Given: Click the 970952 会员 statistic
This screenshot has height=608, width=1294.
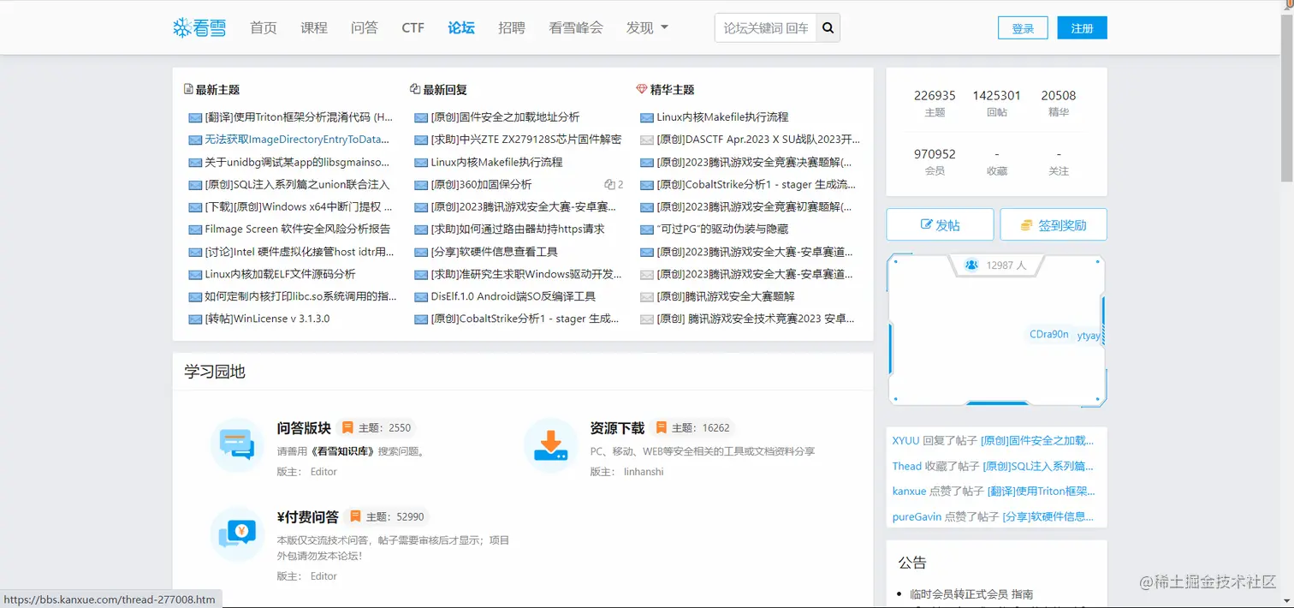Looking at the screenshot, I should click(x=935, y=162).
